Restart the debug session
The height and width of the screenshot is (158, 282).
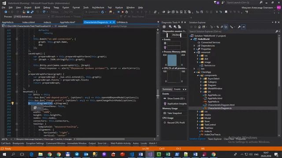pos(126,12)
